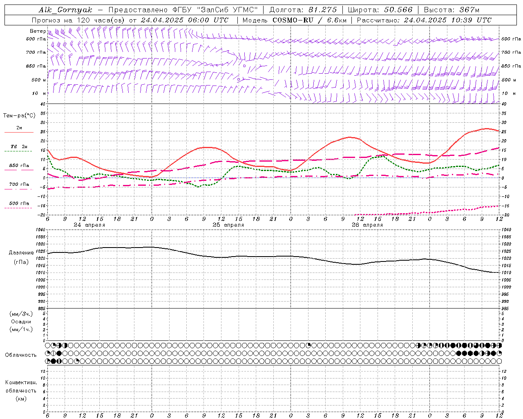Click the Конвективн. облачность panel label
Screen dimensions: 523x419
click(x=21, y=387)
